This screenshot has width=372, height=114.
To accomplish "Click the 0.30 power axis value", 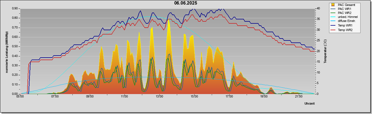I will pos(15,66).
